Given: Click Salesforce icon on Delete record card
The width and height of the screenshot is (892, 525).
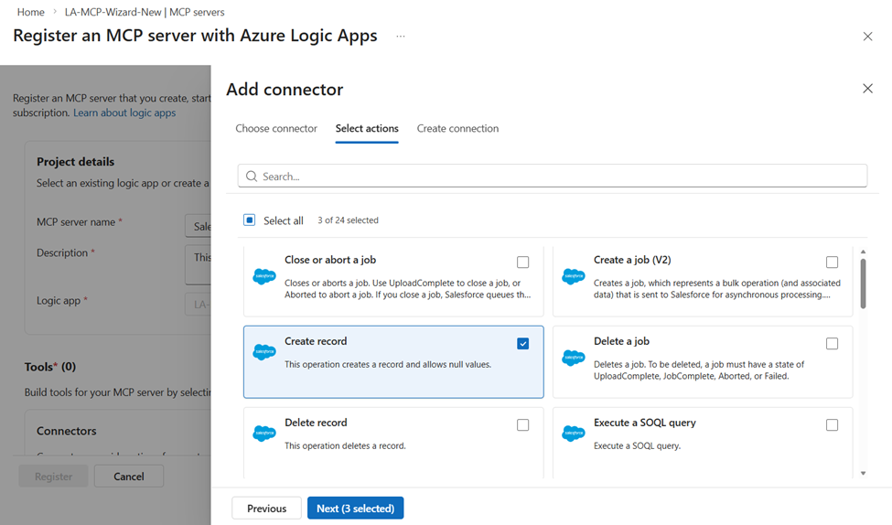Looking at the screenshot, I should [263, 434].
